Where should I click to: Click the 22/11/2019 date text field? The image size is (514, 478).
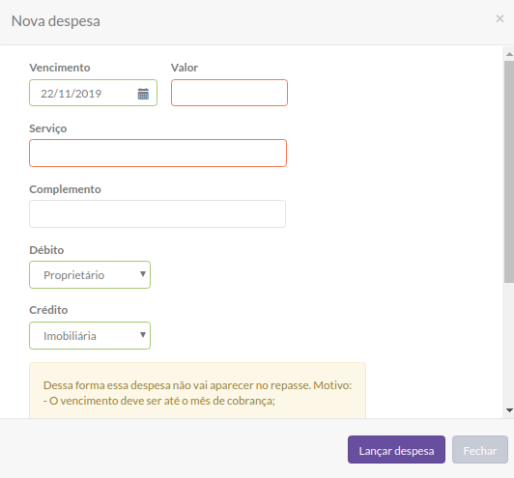click(93, 93)
